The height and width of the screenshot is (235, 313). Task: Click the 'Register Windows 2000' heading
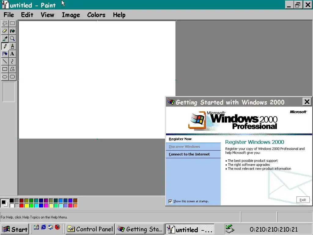[x=255, y=142]
